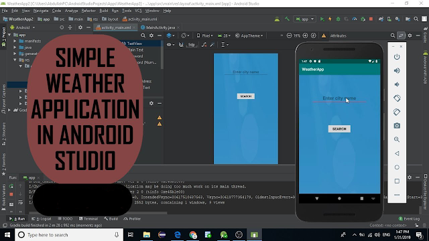Raise emulator volume with speaker icon
This screenshot has width=429, height=241.
click(397, 70)
